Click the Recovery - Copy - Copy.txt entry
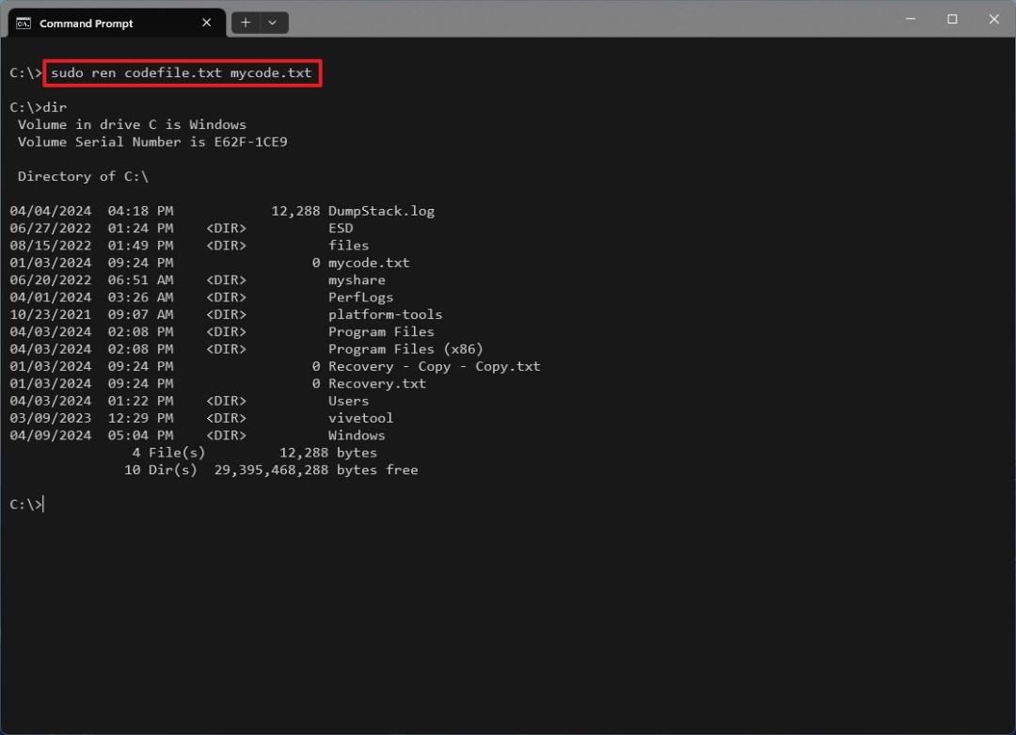The width and height of the screenshot is (1016, 735). click(x=434, y=366)
